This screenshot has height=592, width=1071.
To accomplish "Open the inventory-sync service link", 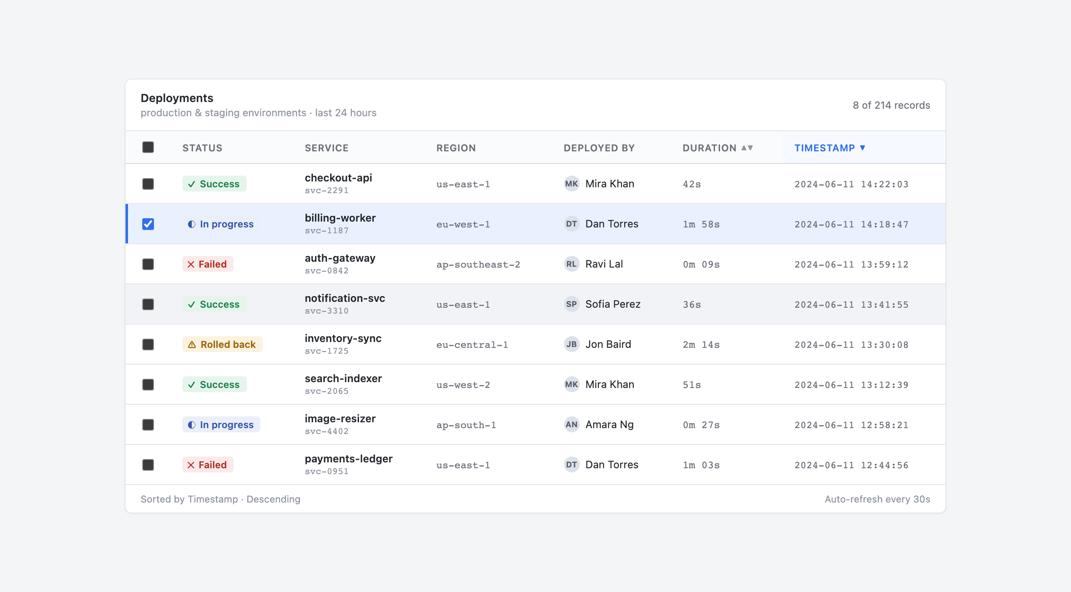I will [x=343, y=338].
